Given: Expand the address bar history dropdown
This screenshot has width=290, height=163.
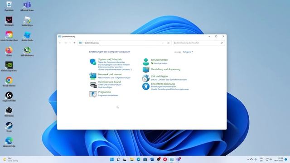Looking at the screenshot, I should (x=163, y=43).
